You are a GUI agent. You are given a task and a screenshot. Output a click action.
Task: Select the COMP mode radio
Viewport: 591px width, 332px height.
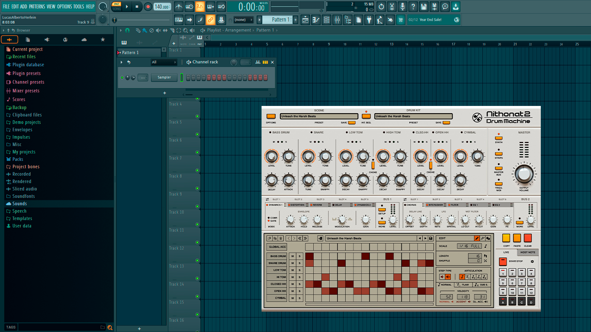click(x=269, y=218)
